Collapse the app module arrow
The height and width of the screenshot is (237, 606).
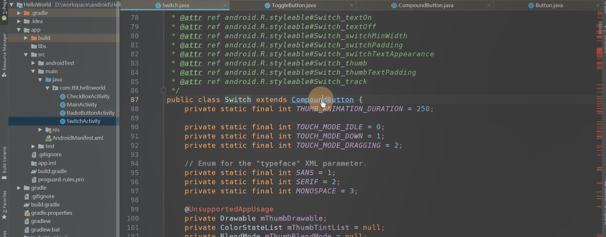point(19,30)
